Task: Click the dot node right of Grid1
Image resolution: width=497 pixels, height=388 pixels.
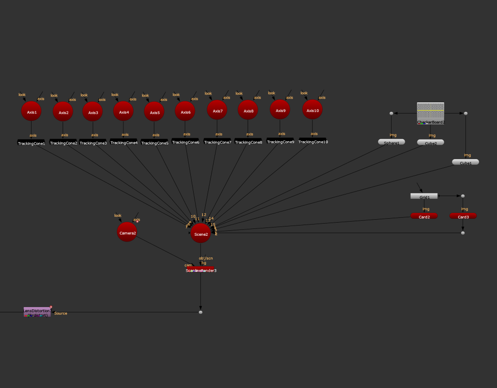Action: pyautogui.click(x=463, y=196)
